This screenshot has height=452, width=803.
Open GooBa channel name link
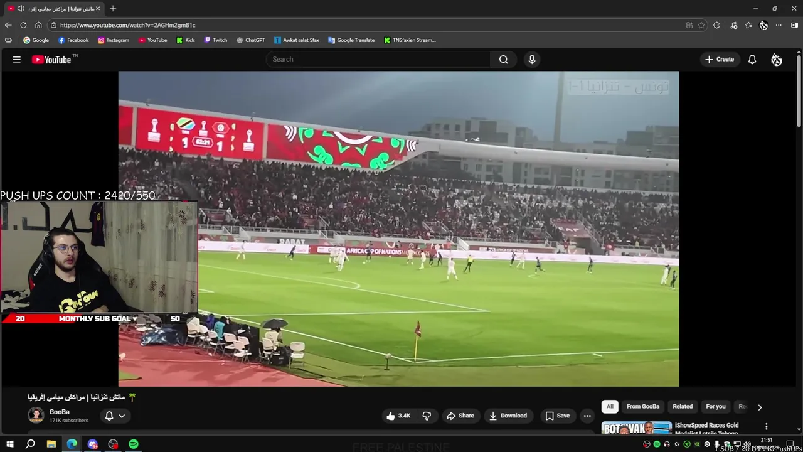pyautogui.click(x=60, y=412)
